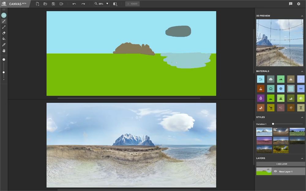
Task: Pick the stone ruins pillar material
Action: pos(301,108)
